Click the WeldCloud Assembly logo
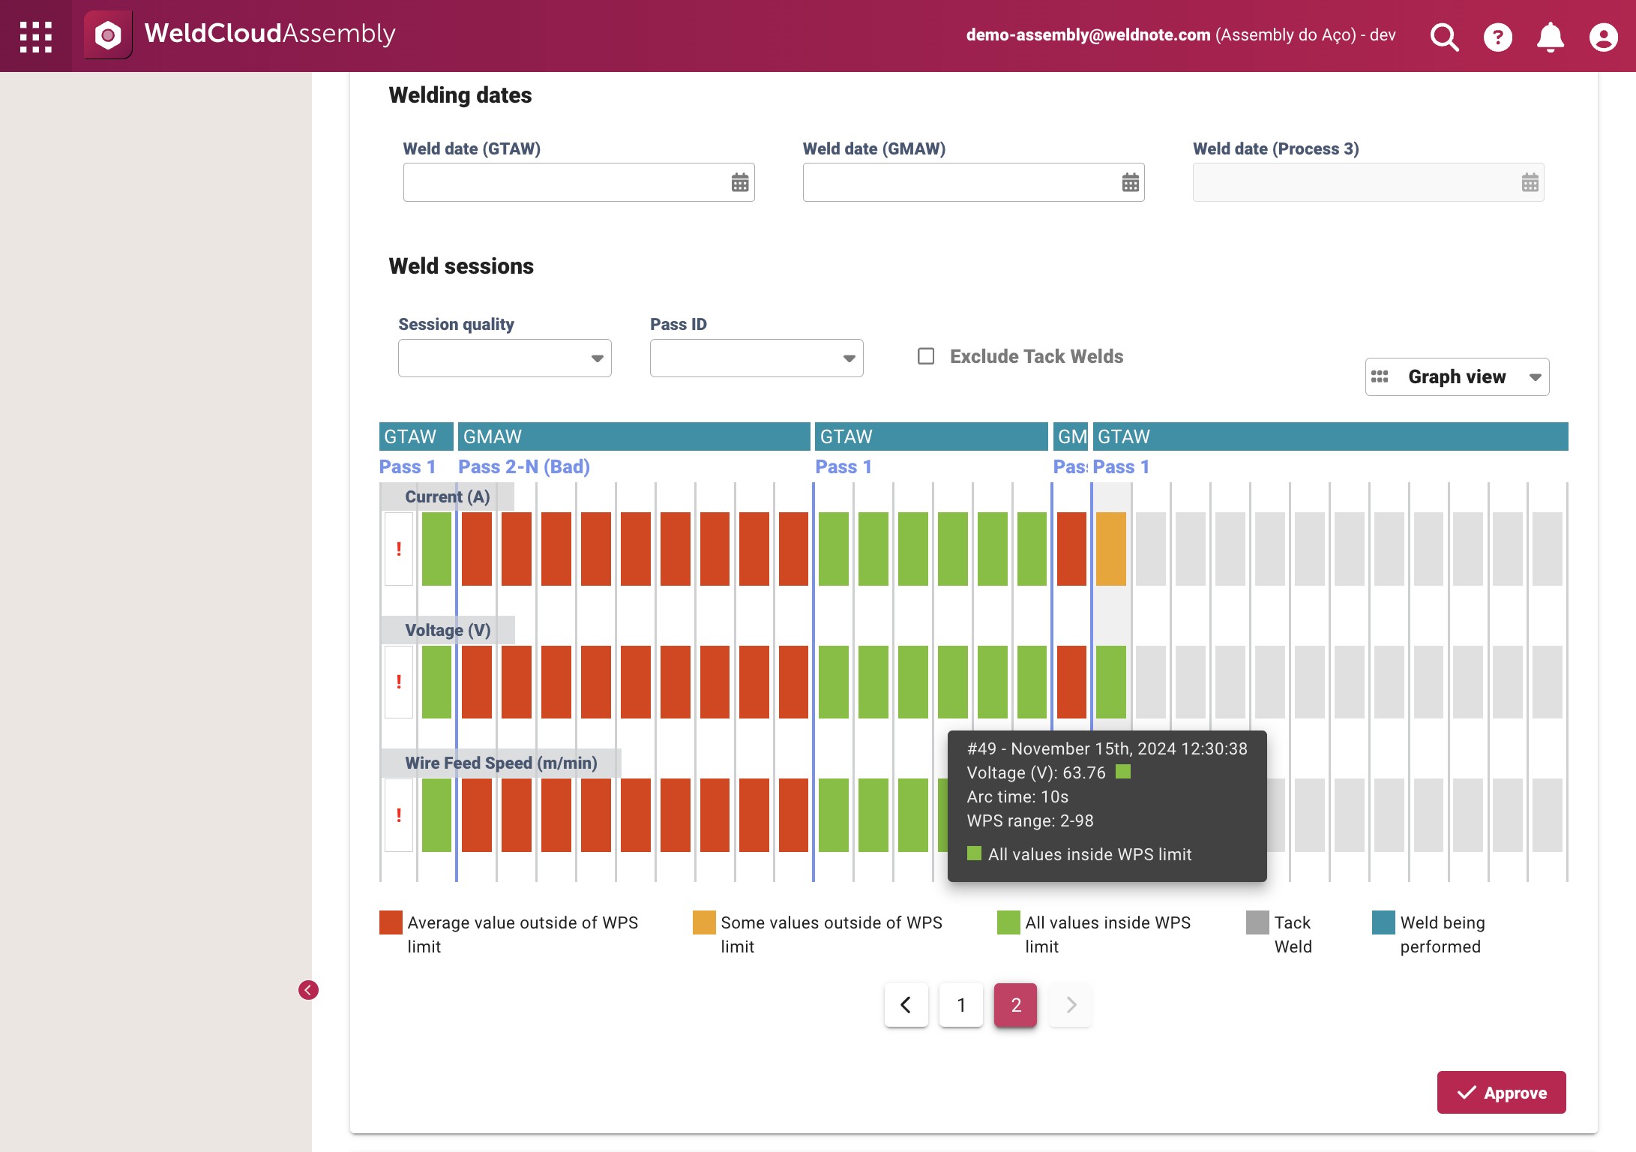This screenshot has height=1152, width=1636. tap(108, 34)
